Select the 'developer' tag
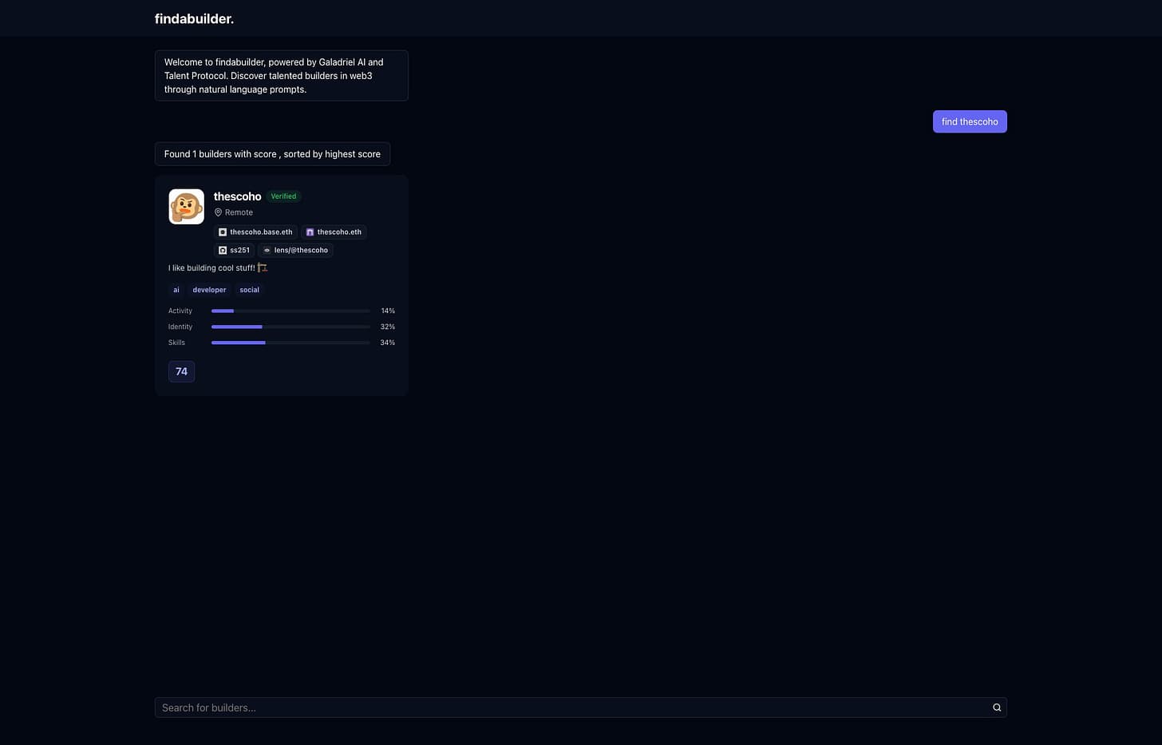The height and width of the screenshot is (745, 1162). coord(209,290)
